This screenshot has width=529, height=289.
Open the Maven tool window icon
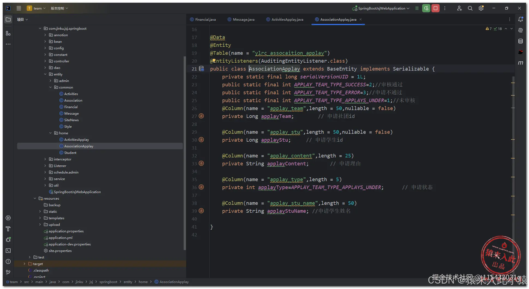[x=521, y=63]
